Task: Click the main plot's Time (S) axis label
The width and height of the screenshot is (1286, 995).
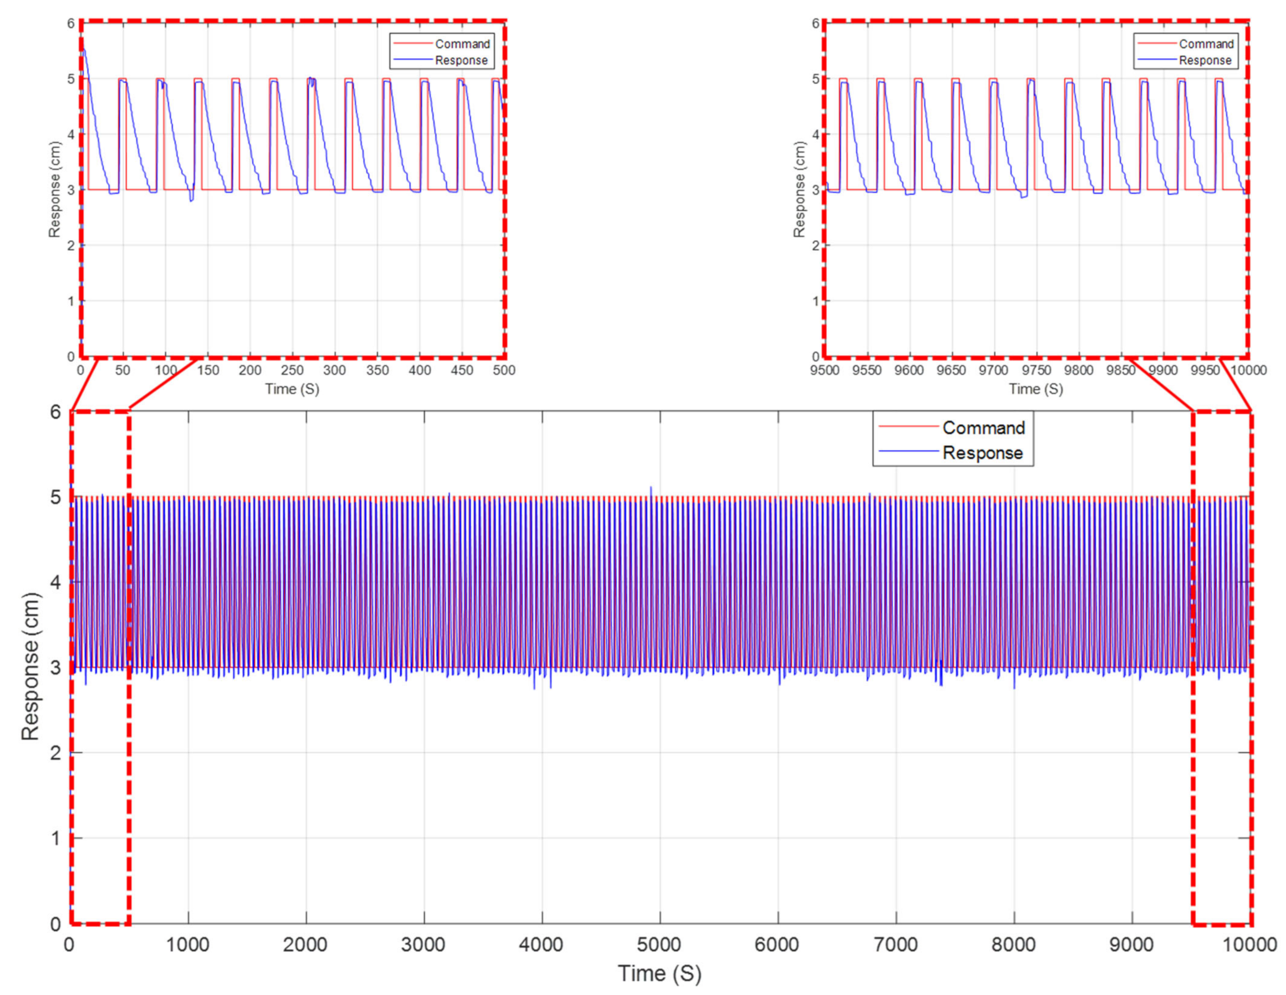Action: pyautogui.click(x=659, y=973)
